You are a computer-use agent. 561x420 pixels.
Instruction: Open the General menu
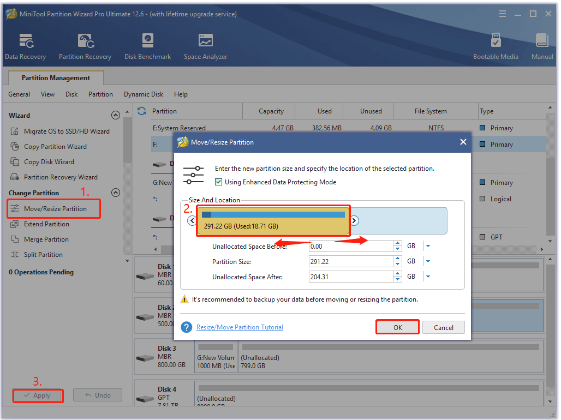19,94
